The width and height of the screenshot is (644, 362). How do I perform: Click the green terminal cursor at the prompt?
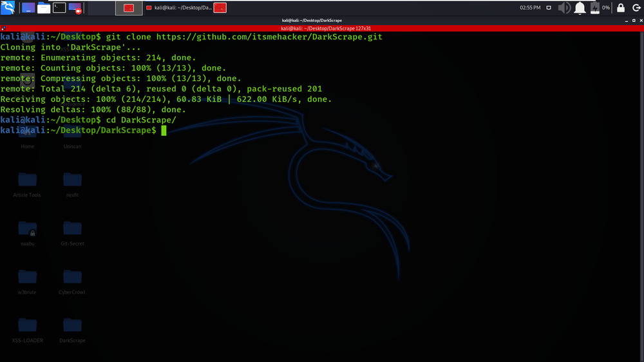point(164,131)
